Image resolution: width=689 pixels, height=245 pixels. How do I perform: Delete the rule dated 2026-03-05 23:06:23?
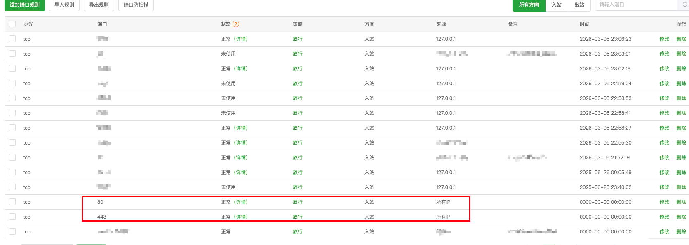point(681,39)
